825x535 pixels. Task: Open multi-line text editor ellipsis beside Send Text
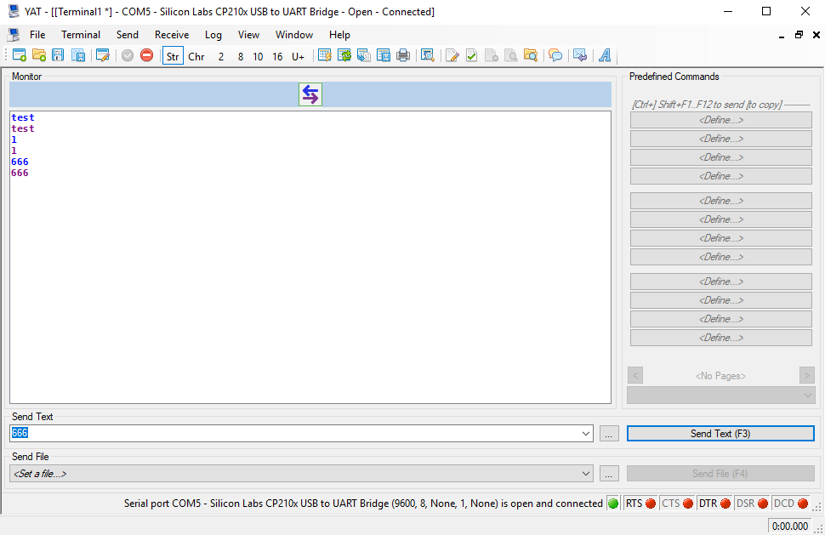pyautogui.click(x=609, y=434)
